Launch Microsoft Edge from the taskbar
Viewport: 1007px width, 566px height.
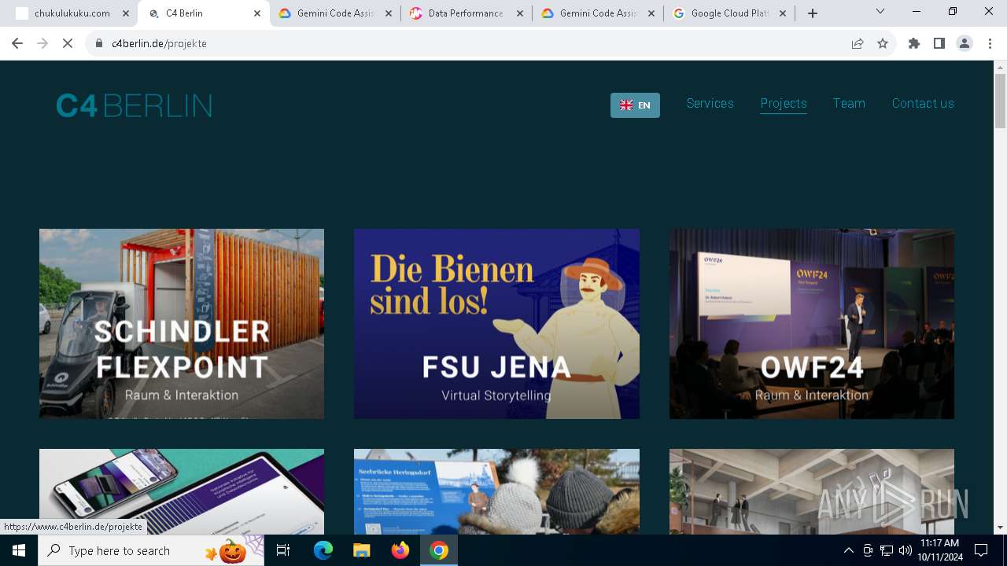coord(323,550)
